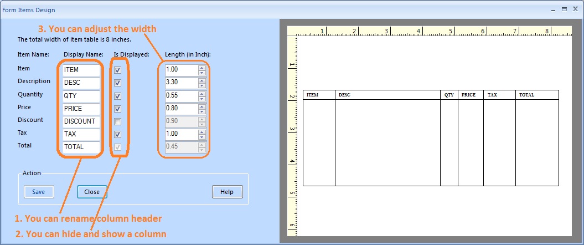Decrease the Item length with down arrow

point(202,73)
